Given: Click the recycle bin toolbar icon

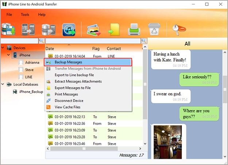Looking at the screenshot, I should [153, 30].
